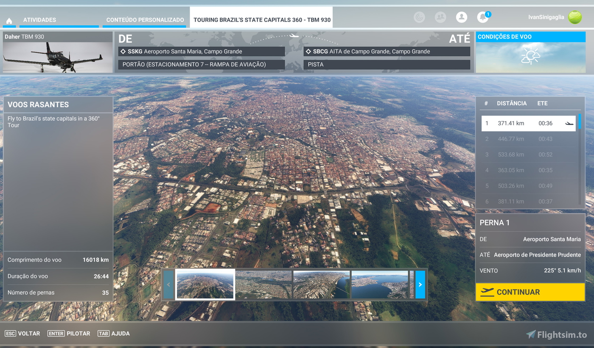Click the friends/group icon in header
Screen dimensions: 594x348
[x=440, y=17]
